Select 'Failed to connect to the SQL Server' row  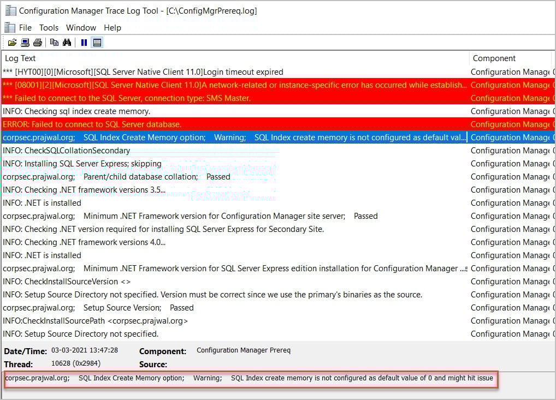coord(278,98)
